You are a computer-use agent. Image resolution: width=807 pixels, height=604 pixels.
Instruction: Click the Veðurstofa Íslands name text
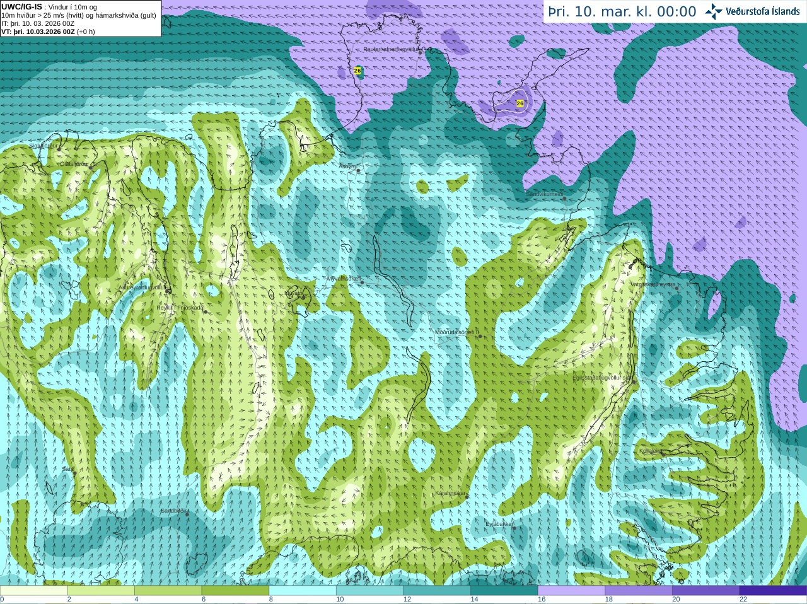click(x=762, y=11)
